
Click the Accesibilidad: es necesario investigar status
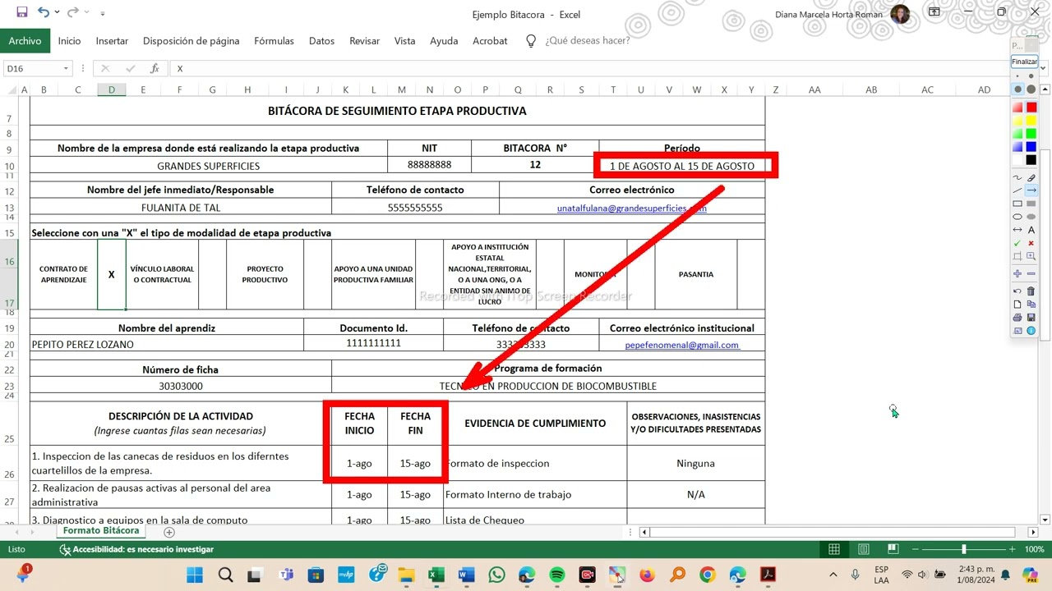pos(137,549)
